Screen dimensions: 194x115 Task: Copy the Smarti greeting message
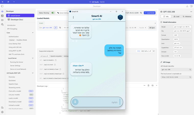point(77,41)
